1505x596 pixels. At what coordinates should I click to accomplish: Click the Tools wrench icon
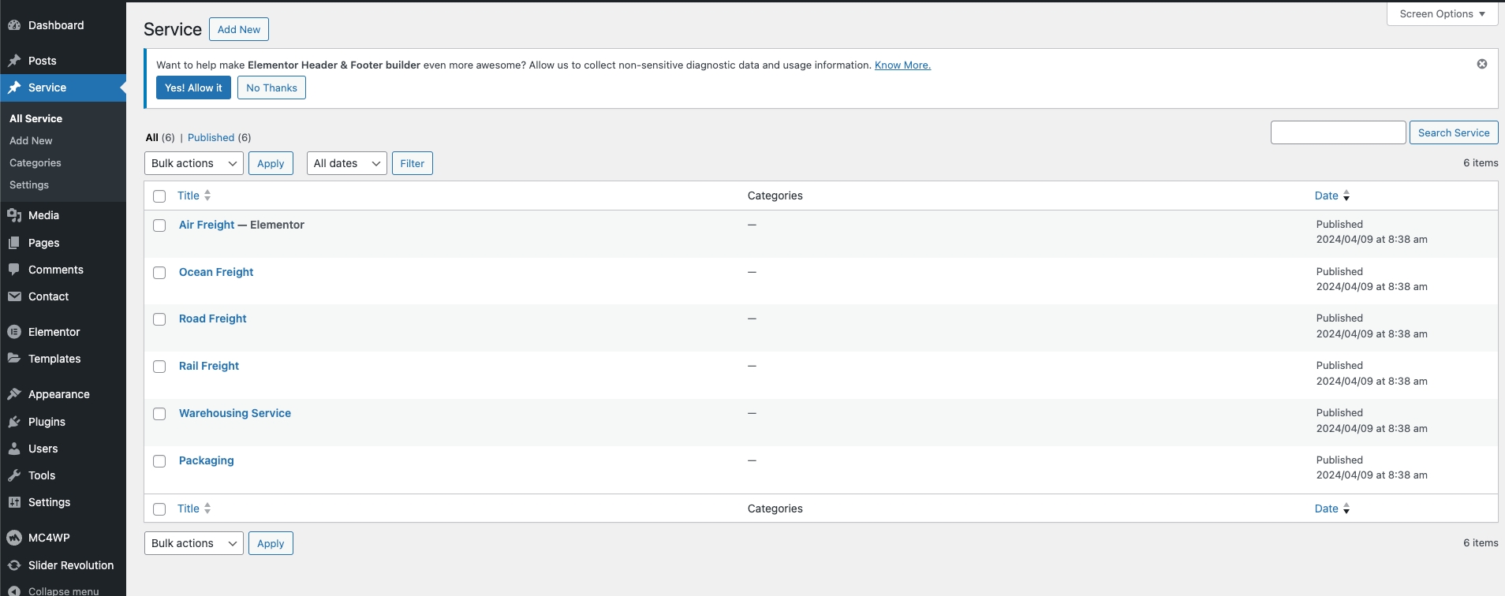click(x=14, y=475)
